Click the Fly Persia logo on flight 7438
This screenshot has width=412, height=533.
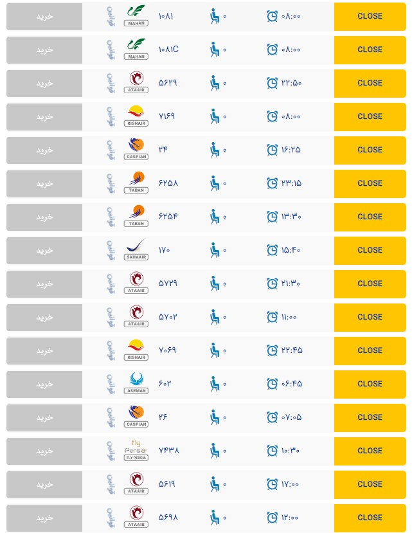coord(136,450)
